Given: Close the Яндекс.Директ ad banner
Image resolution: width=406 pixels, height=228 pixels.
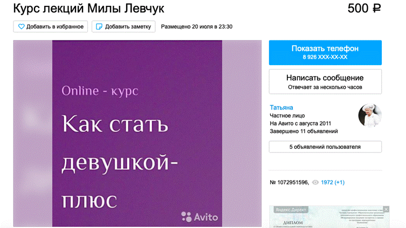Looking at the screenshot, I should point(385,209).
